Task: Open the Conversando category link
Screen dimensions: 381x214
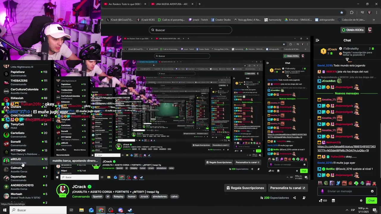Action: click(81, 196)
